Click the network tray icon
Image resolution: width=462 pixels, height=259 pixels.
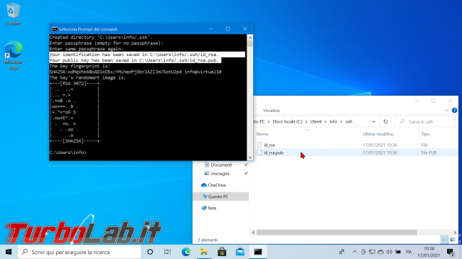click(x=372, y=252)
